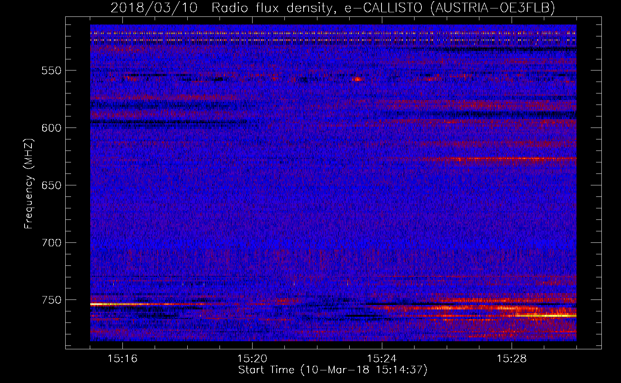621x383 pixels.
Task: Click the station name "(AUSTRIA-OE3FLB)"
Action: 492,8
